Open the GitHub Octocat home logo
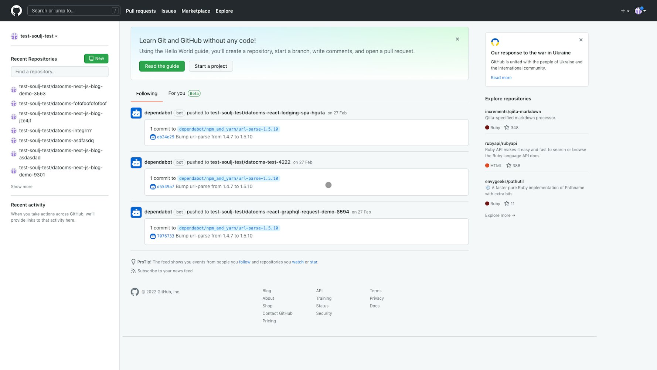657x370 pixels. [16, 11]
